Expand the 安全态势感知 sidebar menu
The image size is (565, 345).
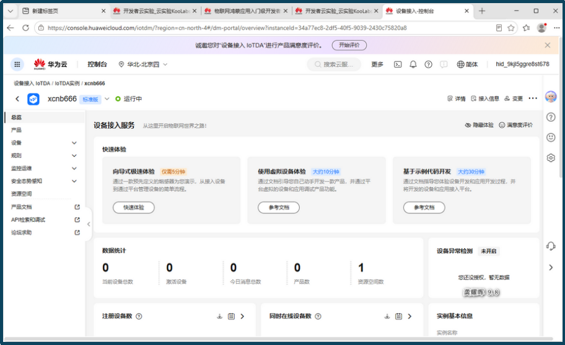(74, 181)
